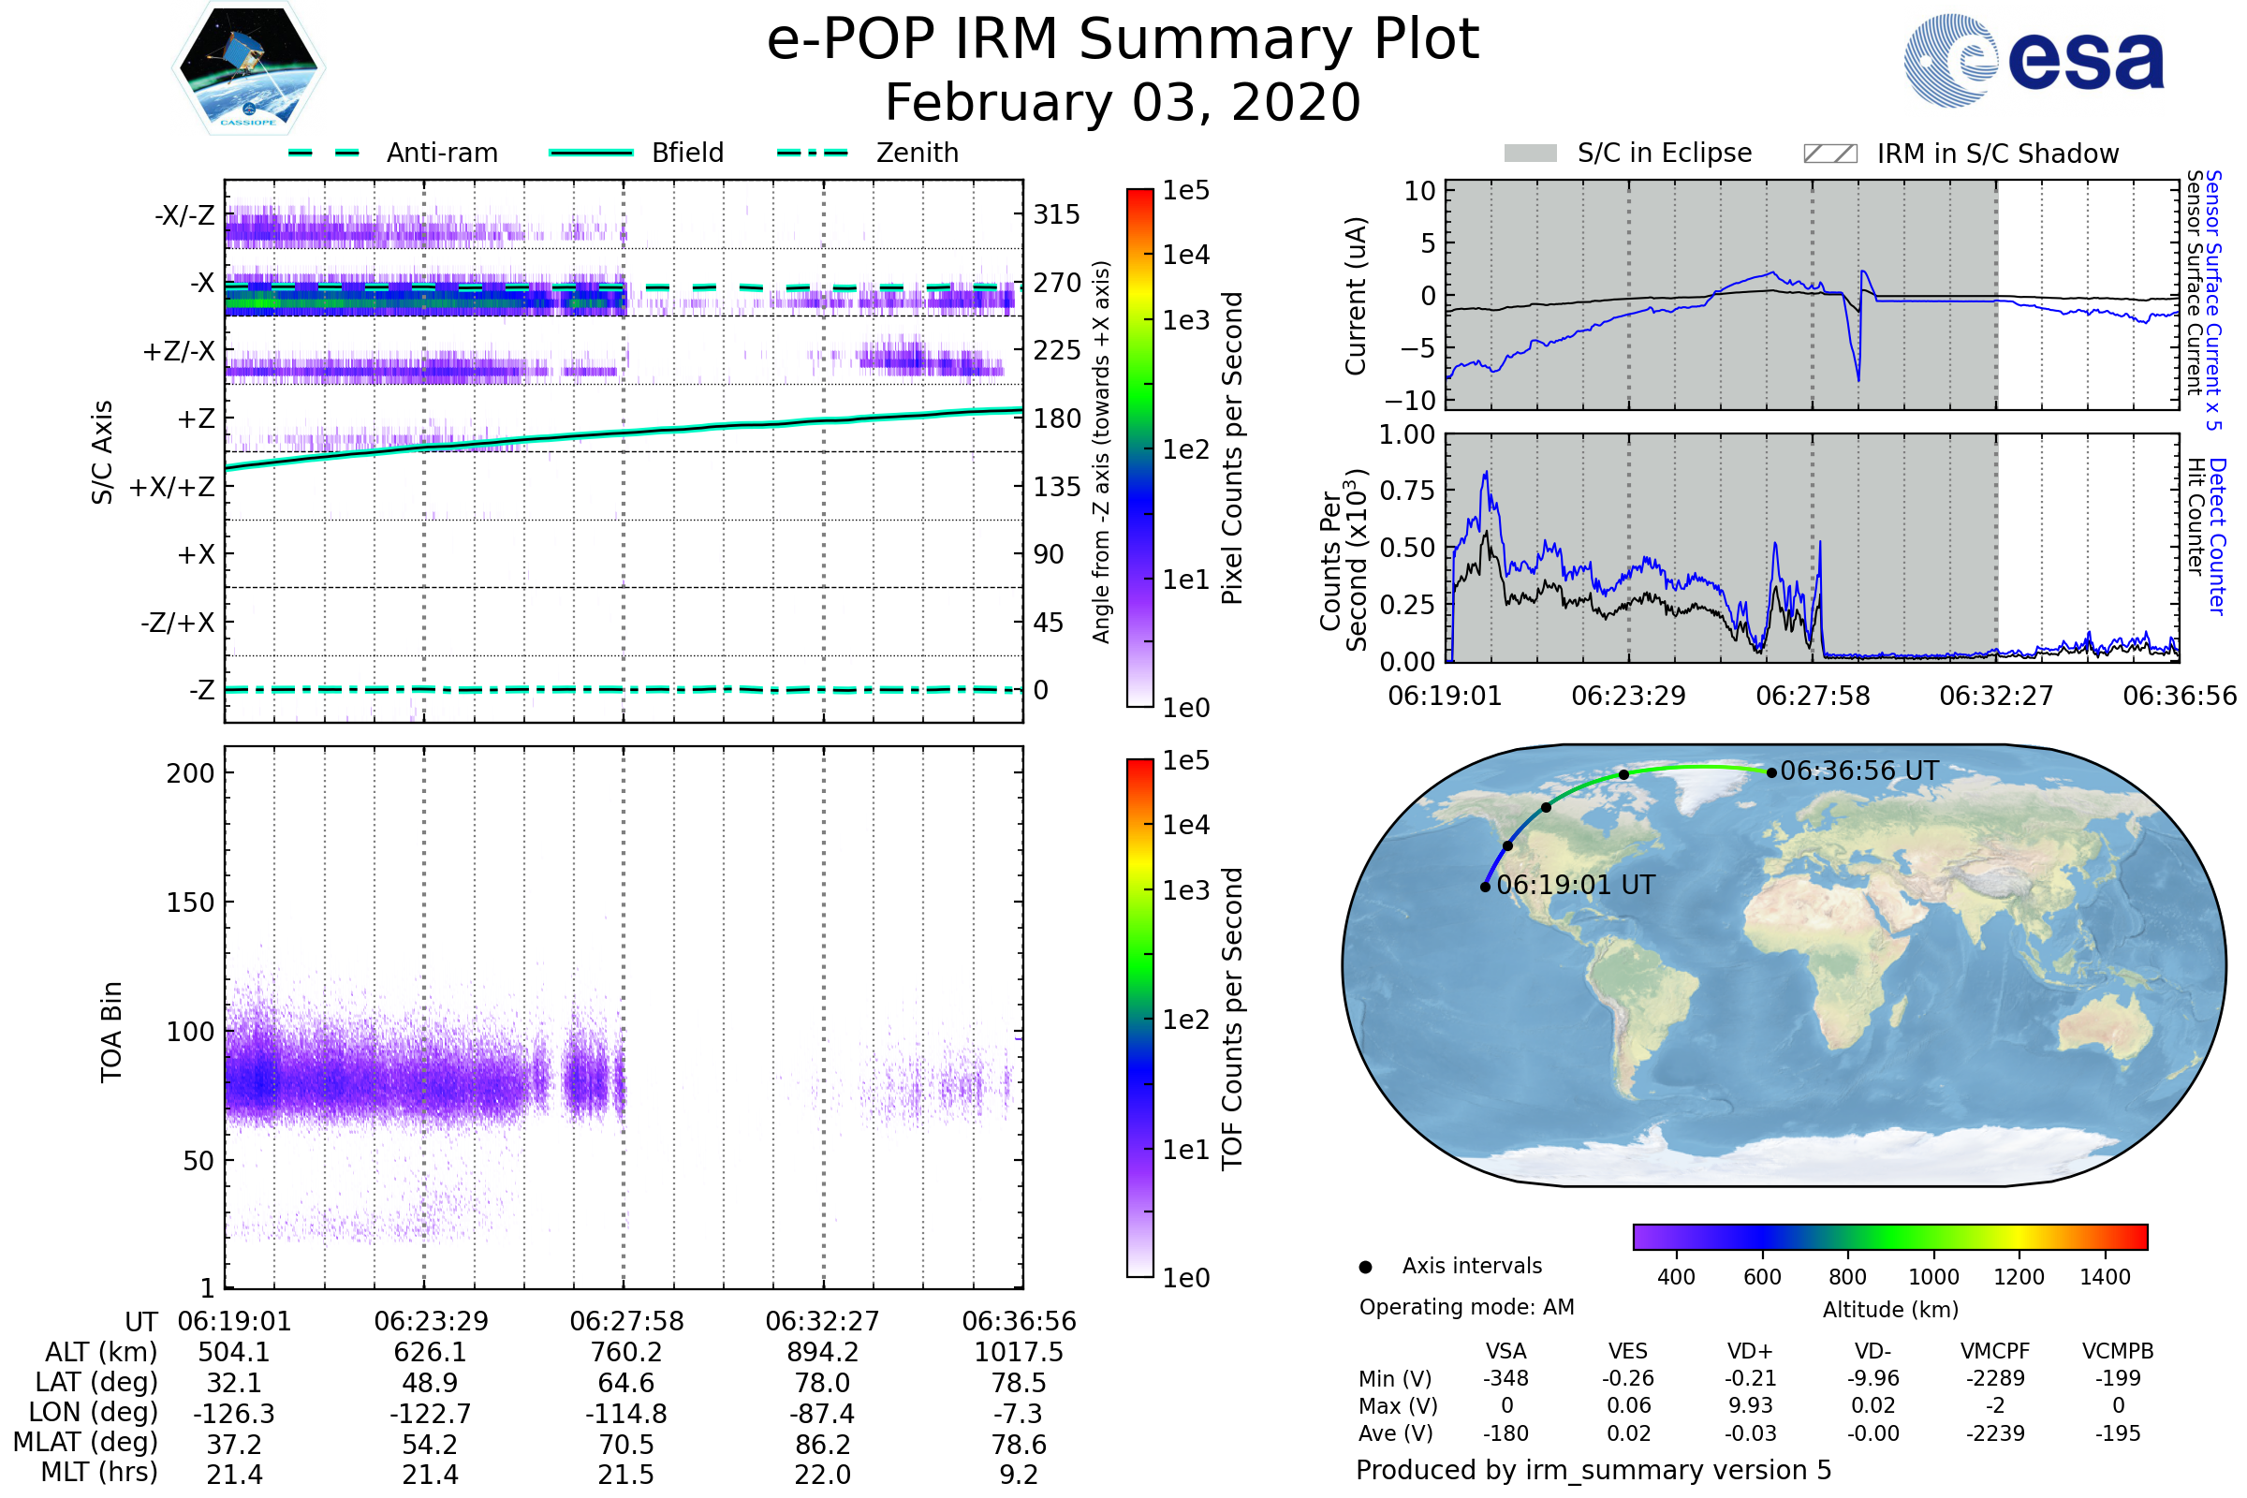Click the Operating mode: AM text
The height and width of the screenshot is (1498, 2247).
[x=1466, y=1307]
